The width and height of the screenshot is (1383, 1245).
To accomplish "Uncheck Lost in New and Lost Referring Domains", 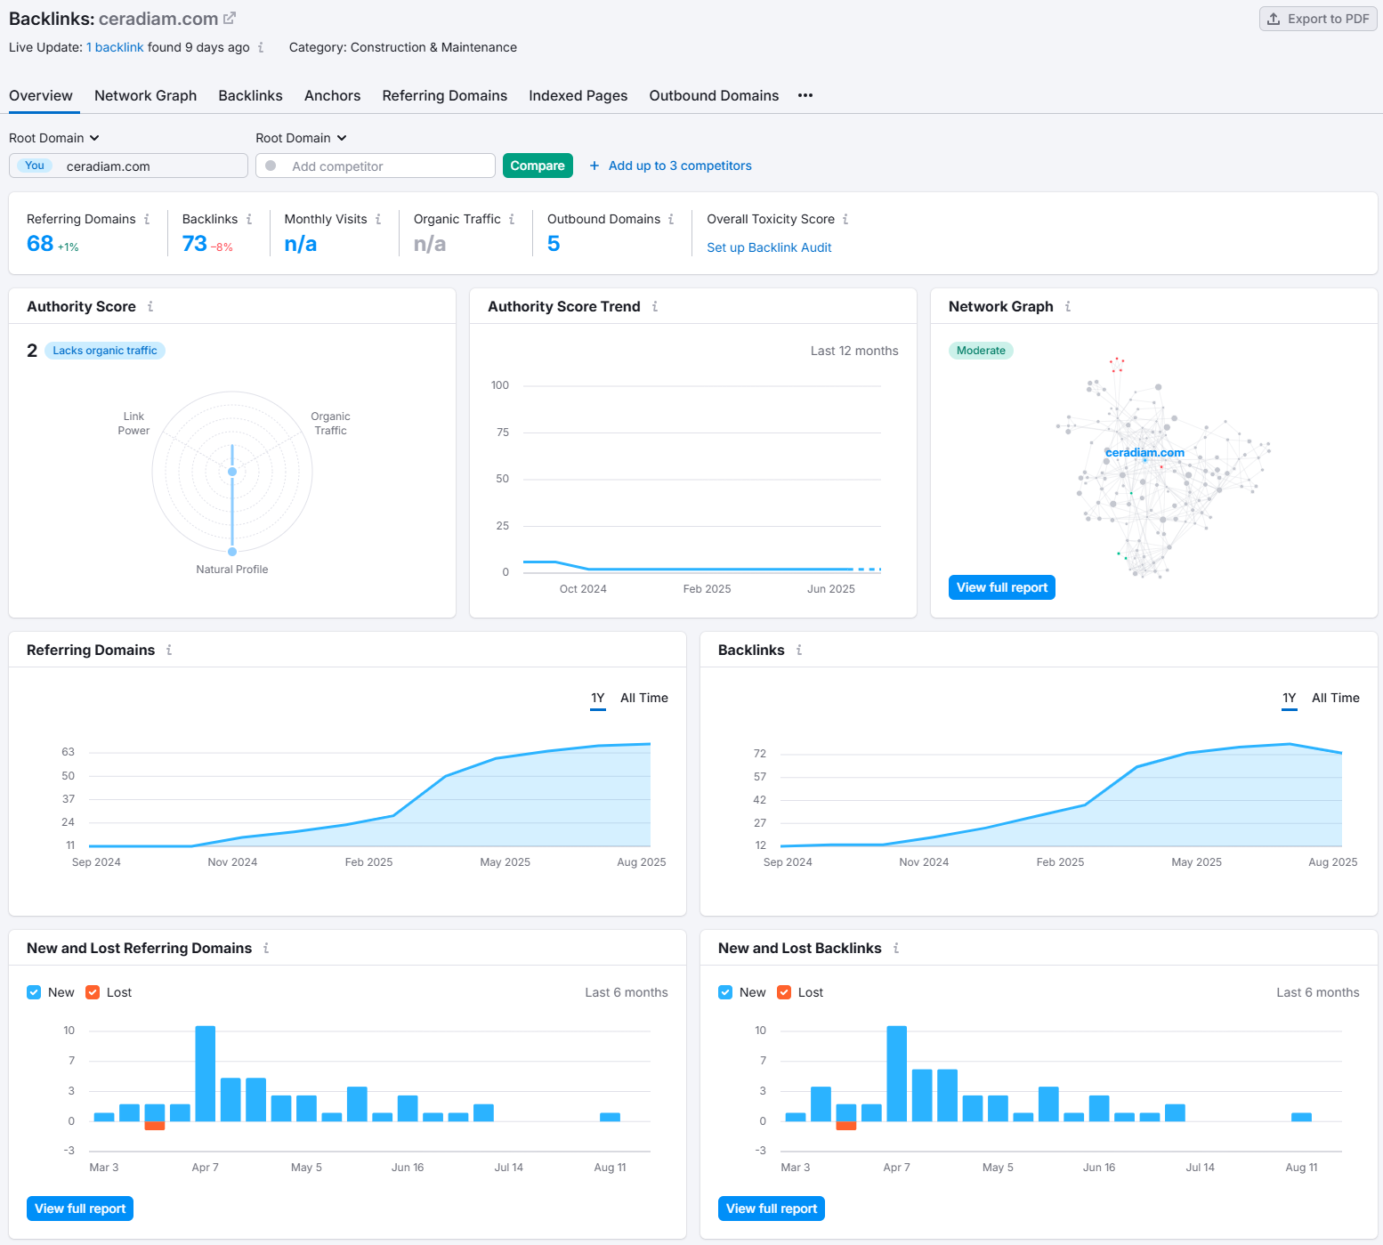I will (x=93, y=992).
